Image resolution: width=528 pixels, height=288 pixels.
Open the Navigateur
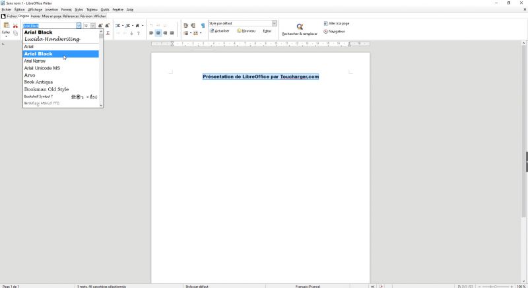pyautogui.click(x=334, y=31)
